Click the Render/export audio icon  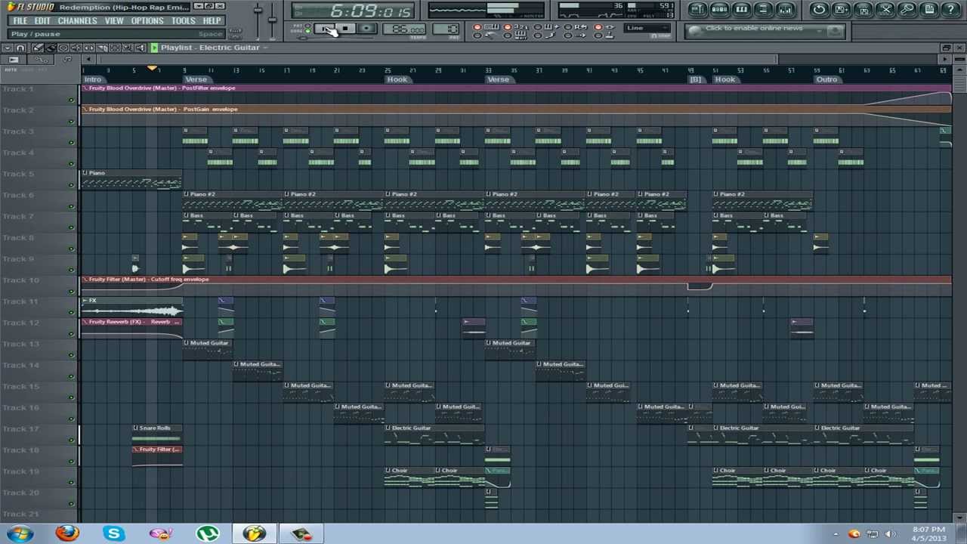(x=863, y=10)
